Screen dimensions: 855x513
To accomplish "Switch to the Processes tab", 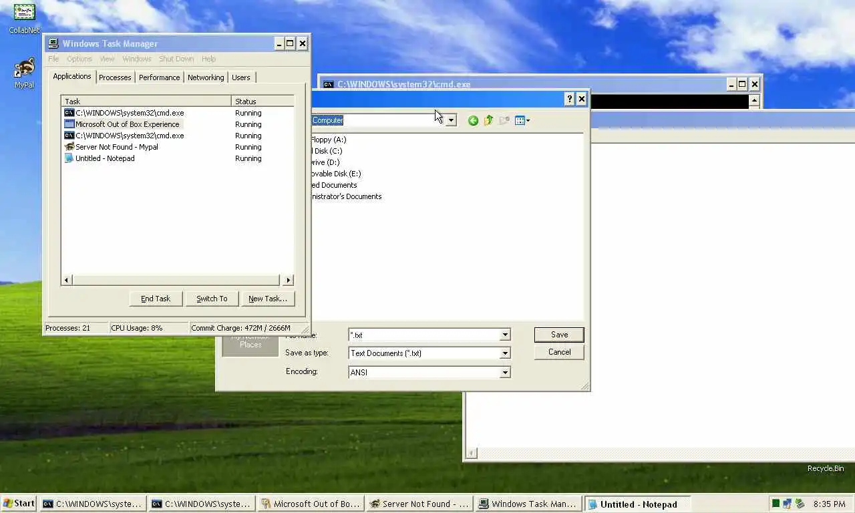I will 115,77.
